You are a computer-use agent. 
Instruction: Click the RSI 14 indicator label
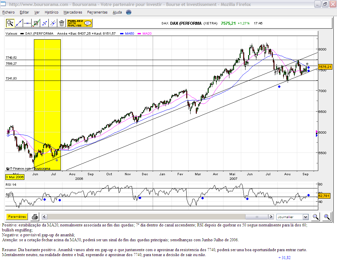click(11, 184)
